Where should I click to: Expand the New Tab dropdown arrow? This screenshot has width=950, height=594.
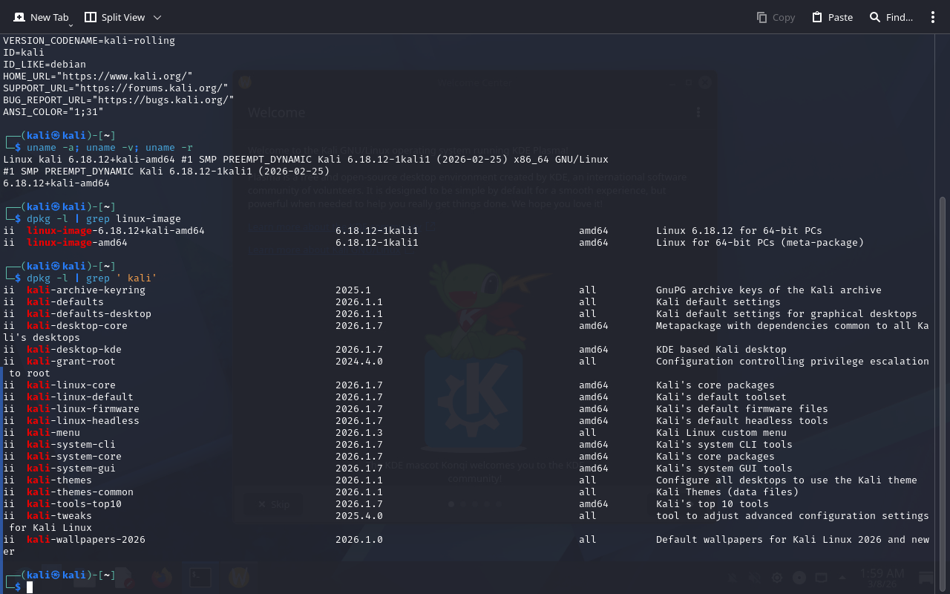[71, 25]
